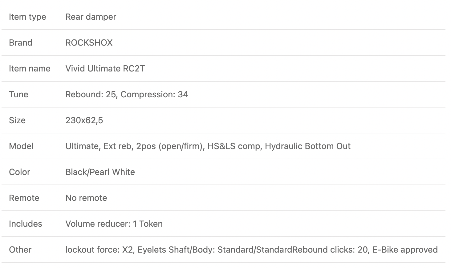
Task: Click the "Other" row label
Action: 20,250
